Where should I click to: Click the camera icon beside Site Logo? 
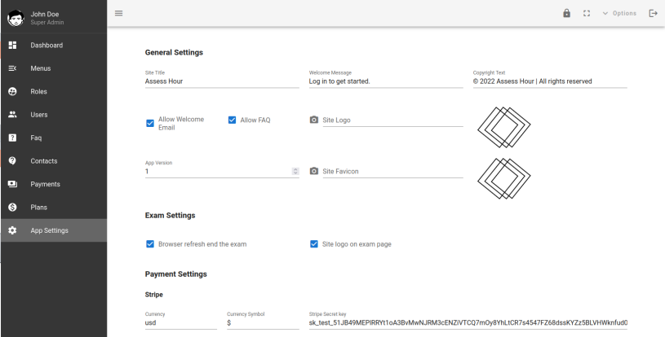click(314, 120)
